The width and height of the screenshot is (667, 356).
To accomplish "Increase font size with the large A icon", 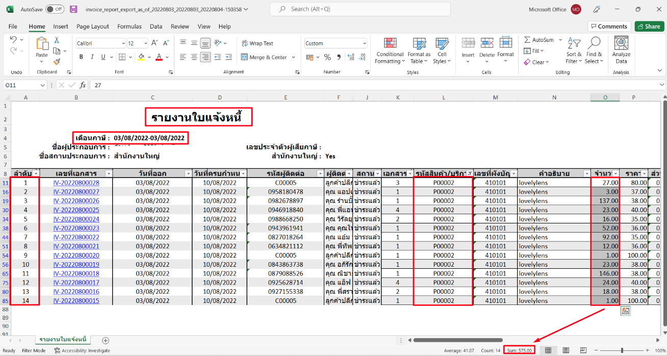I will click(x=156, y=43).
